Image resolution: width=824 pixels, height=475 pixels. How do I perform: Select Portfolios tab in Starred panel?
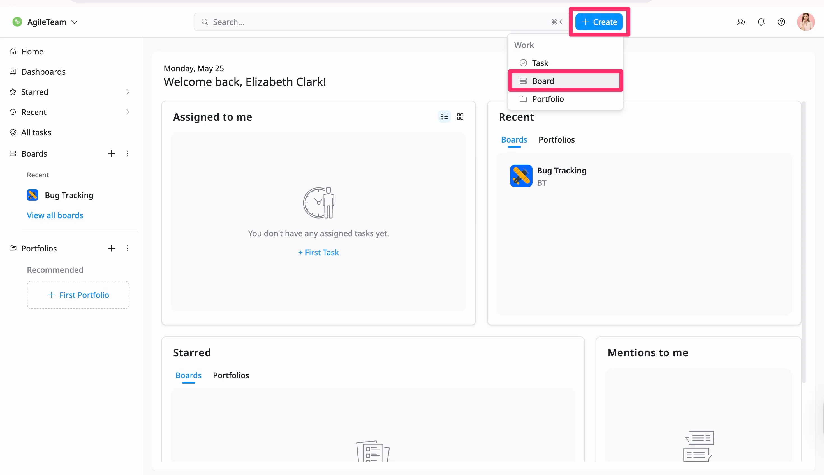231,375
